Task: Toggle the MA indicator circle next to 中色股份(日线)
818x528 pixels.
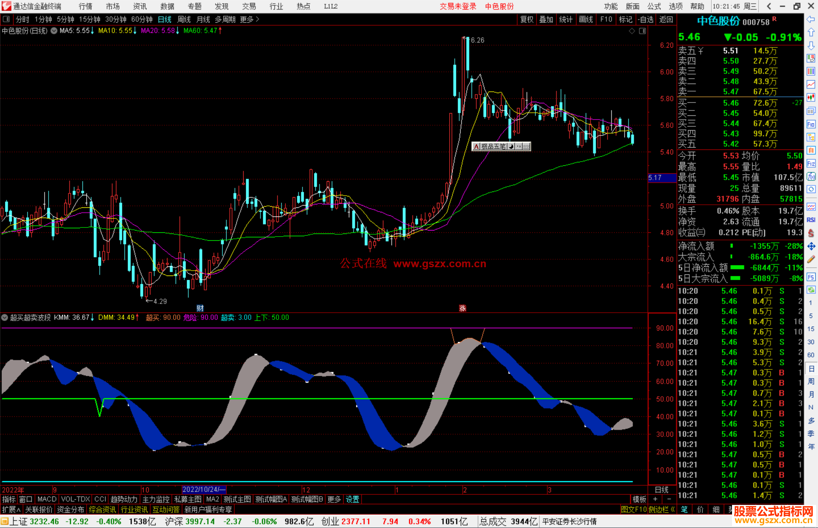Action: (x=54, y=31)
